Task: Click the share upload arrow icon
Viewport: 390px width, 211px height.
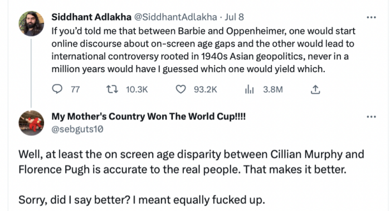Action: [315, 89]
